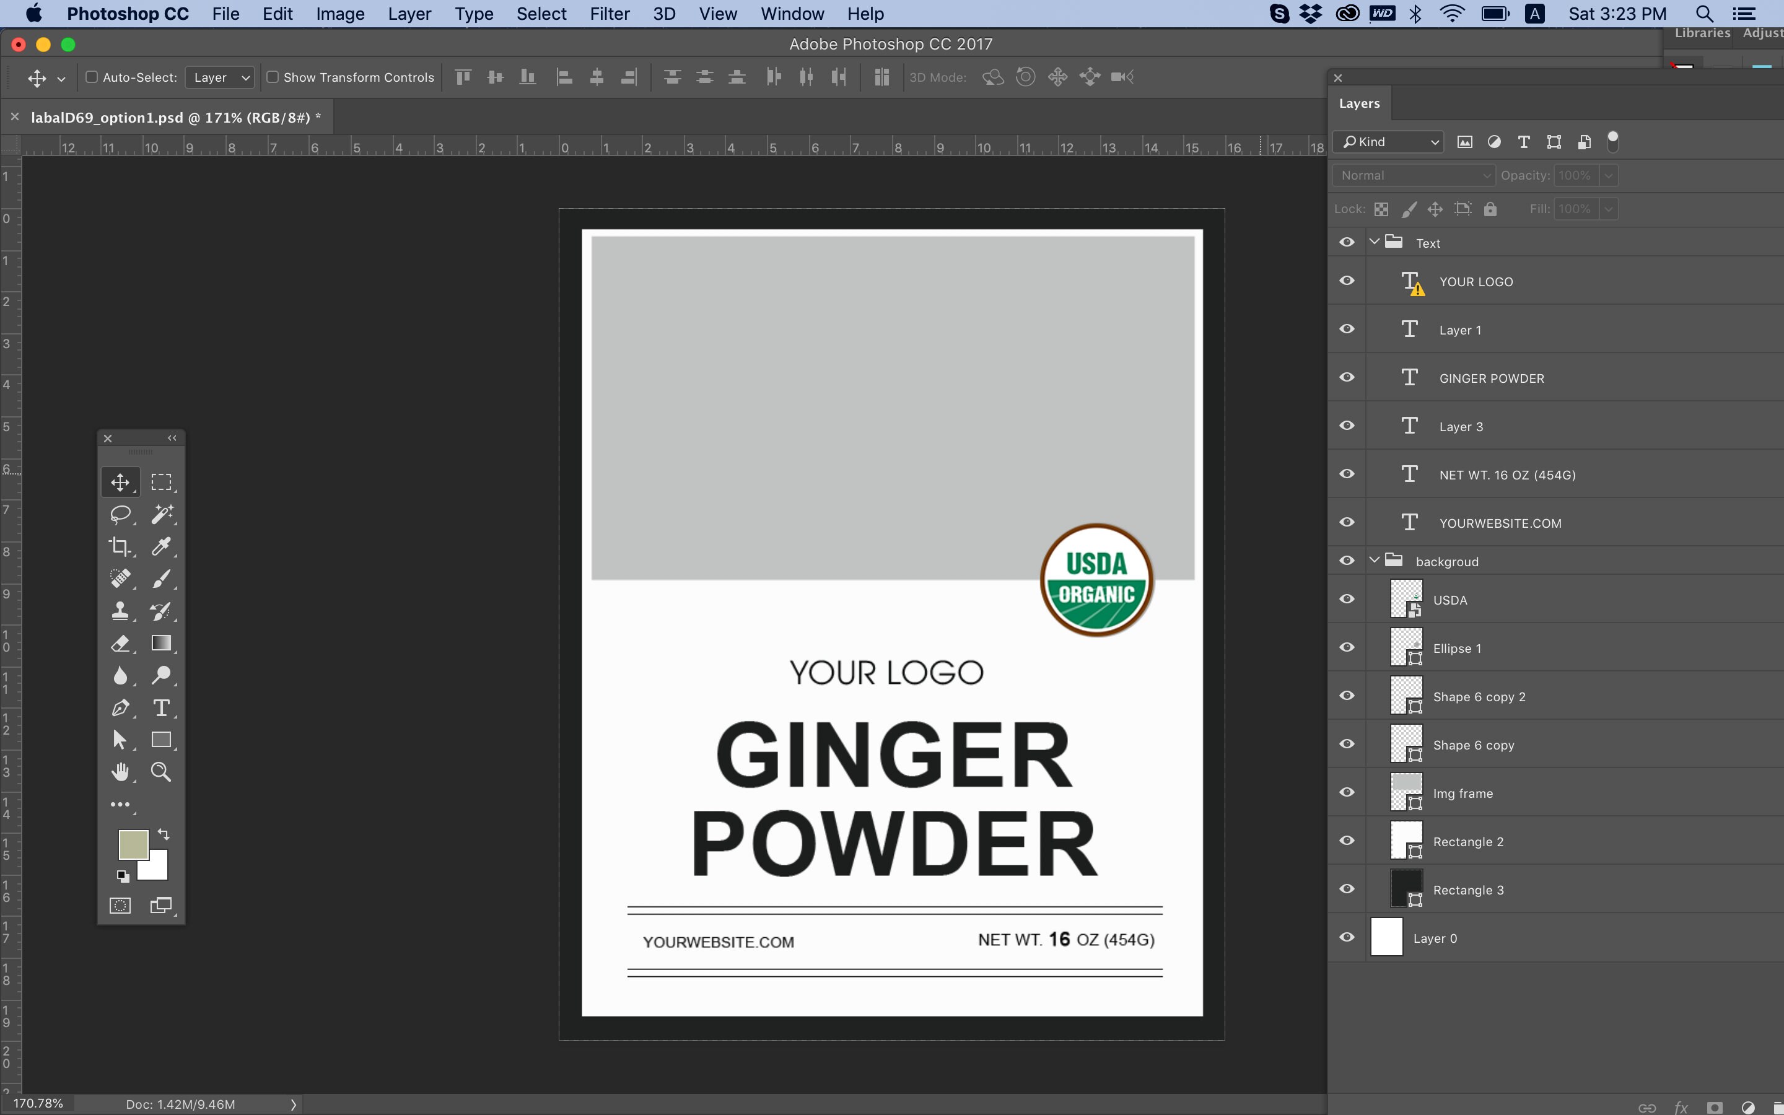Screen dimensions: 1784x1115
Task: Enable Show Transform Controls checkbox
Action: tap(273, 77)
